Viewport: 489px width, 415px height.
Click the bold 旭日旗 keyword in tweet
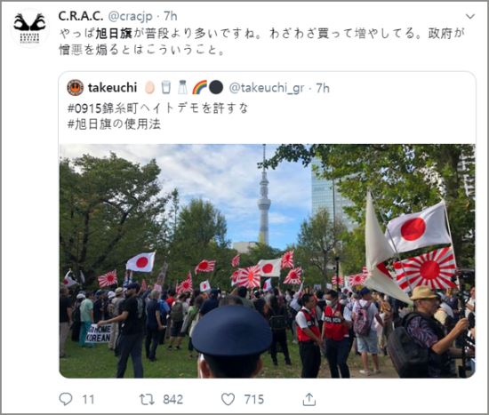click(114, 34)
